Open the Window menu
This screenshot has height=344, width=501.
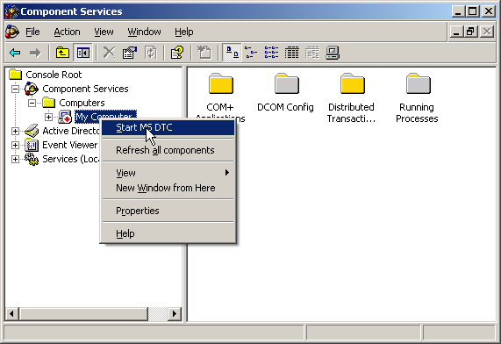[x=144, y=32]
